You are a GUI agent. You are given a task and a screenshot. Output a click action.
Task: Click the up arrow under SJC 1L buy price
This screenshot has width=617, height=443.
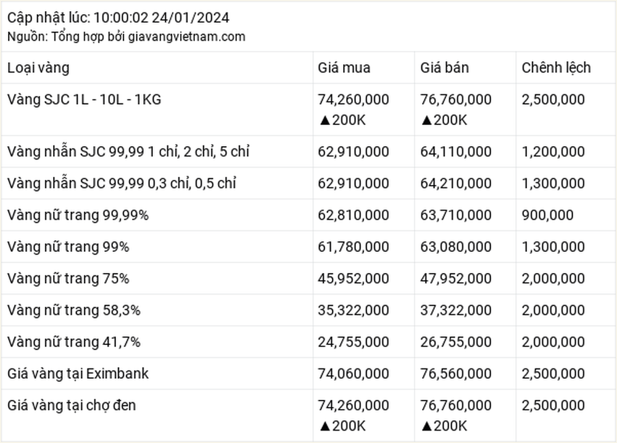(325, 120)
